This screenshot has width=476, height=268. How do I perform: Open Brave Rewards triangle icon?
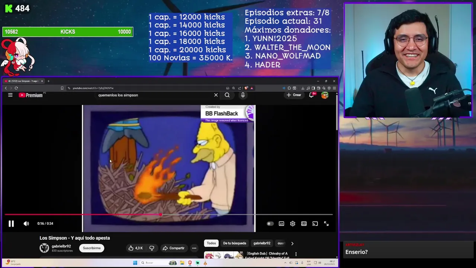[x=252, y=88]
